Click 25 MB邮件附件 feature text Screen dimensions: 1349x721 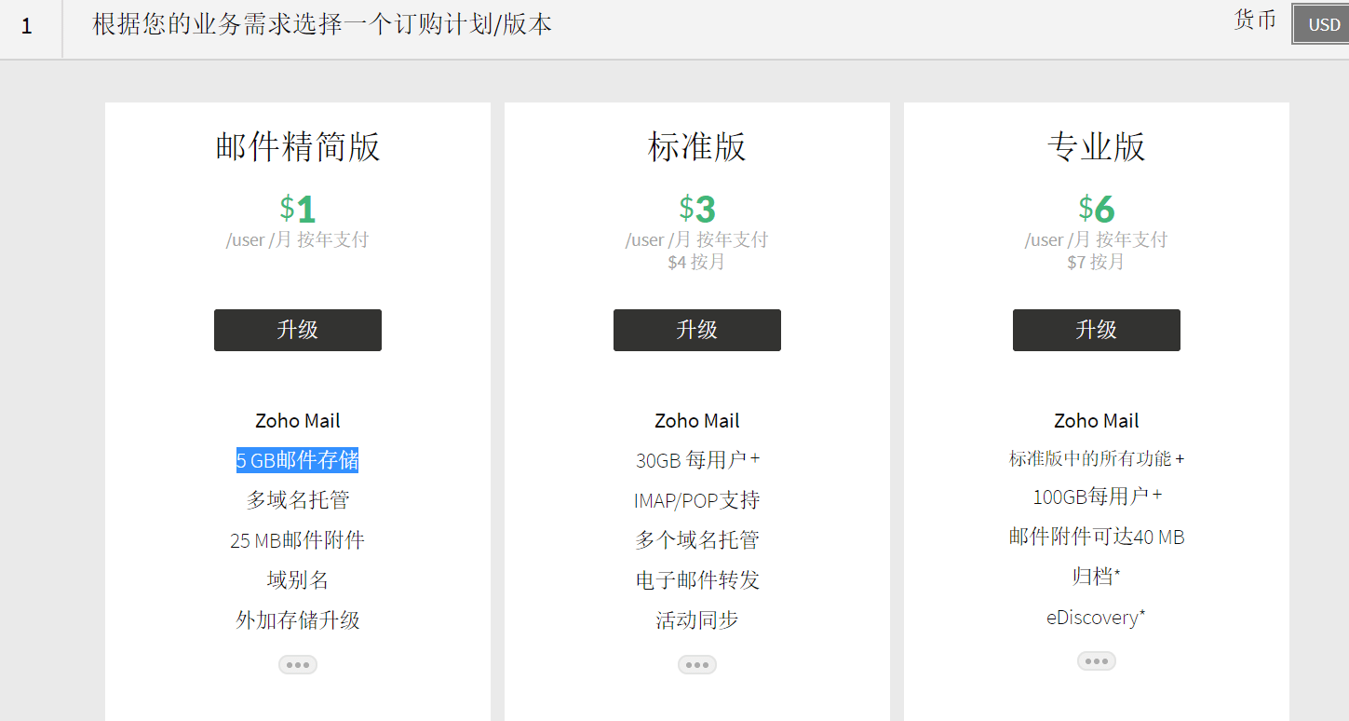tap(298, 540)
